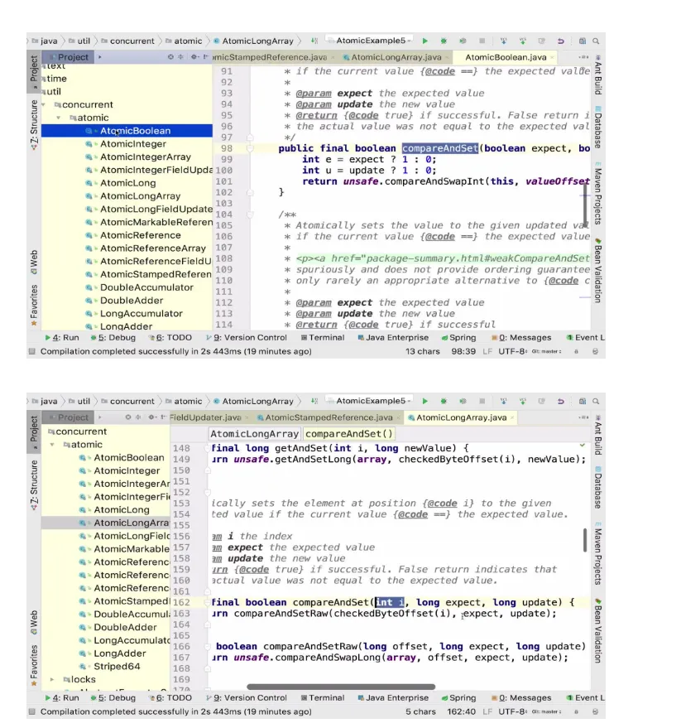Open Project view selector arrow, upper window
Image resolution: width=681 pixels, height=728 pixels.
coord(100,56)
